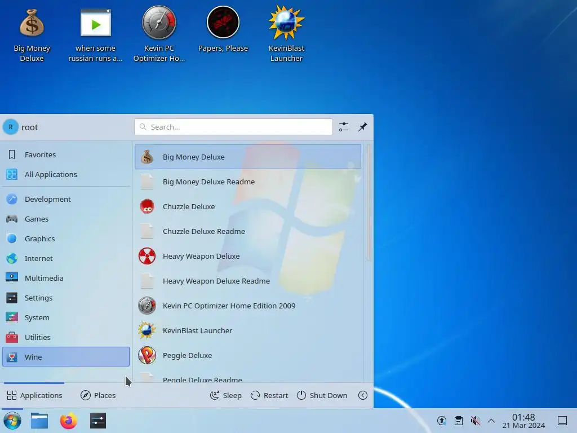Launch Heavy Weapon Deluxe from list
The image size is (577, 433).
(x=248, y=257)
